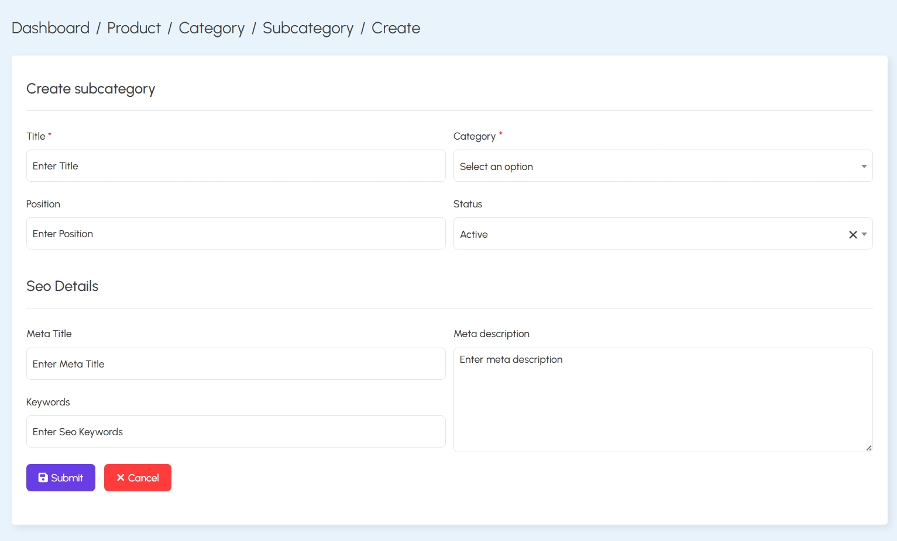Go to Dashboard breadcrumb
Screen dimensions: 897x541
tap(50, 28)
